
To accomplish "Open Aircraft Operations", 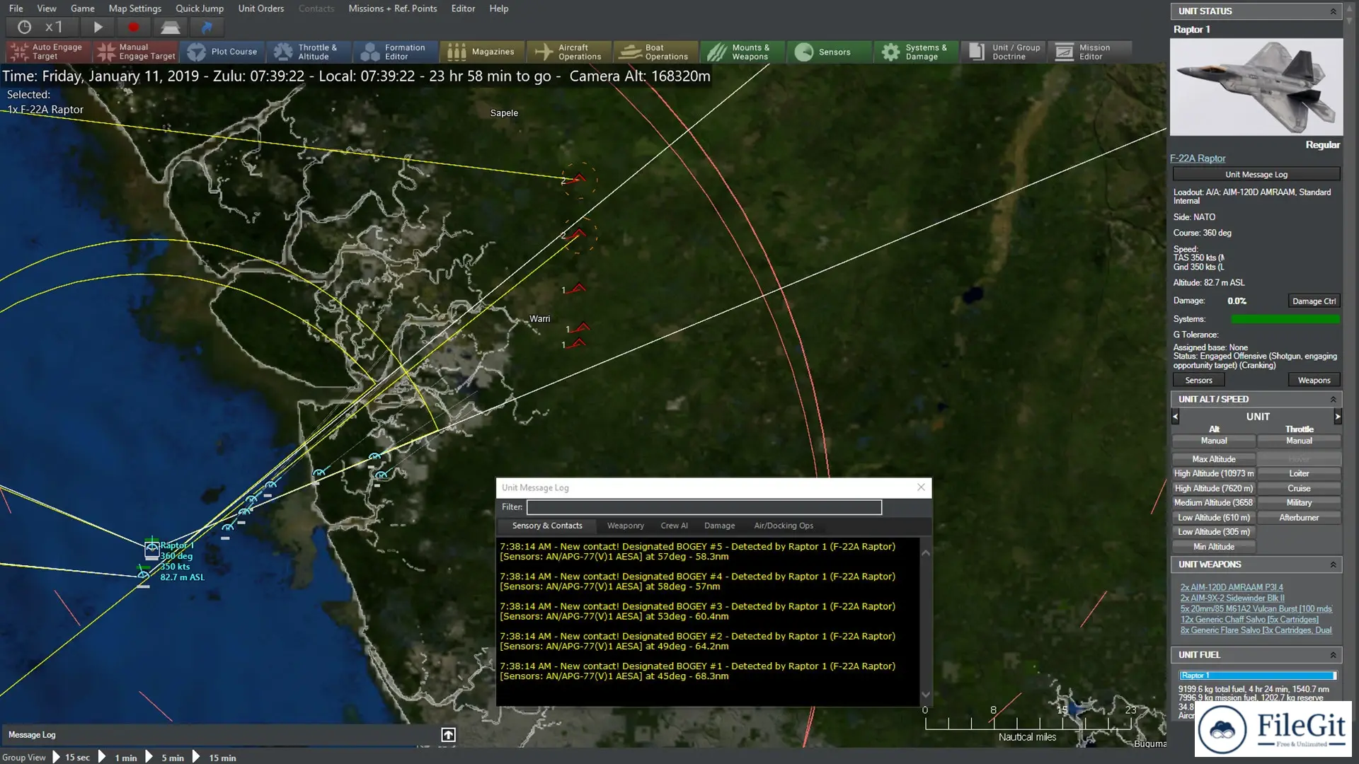I will pos(570,52).
